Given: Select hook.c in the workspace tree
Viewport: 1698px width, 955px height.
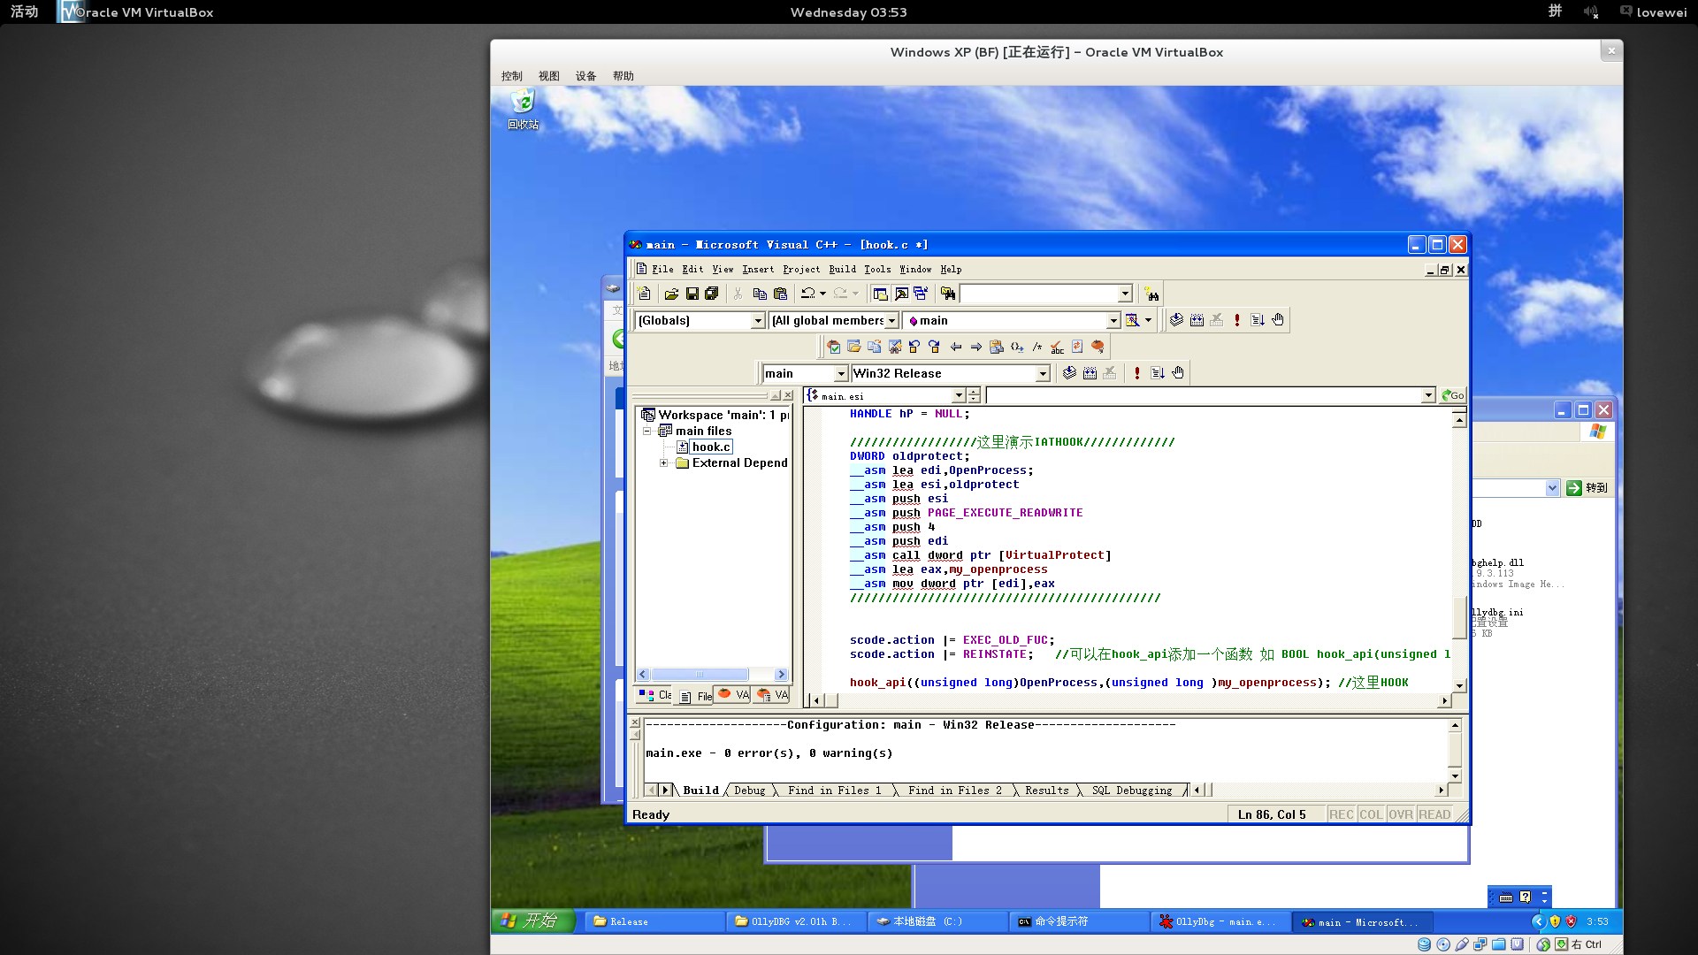Looking at the screenshot, I should pyautogui.click(x=710, y=447).
